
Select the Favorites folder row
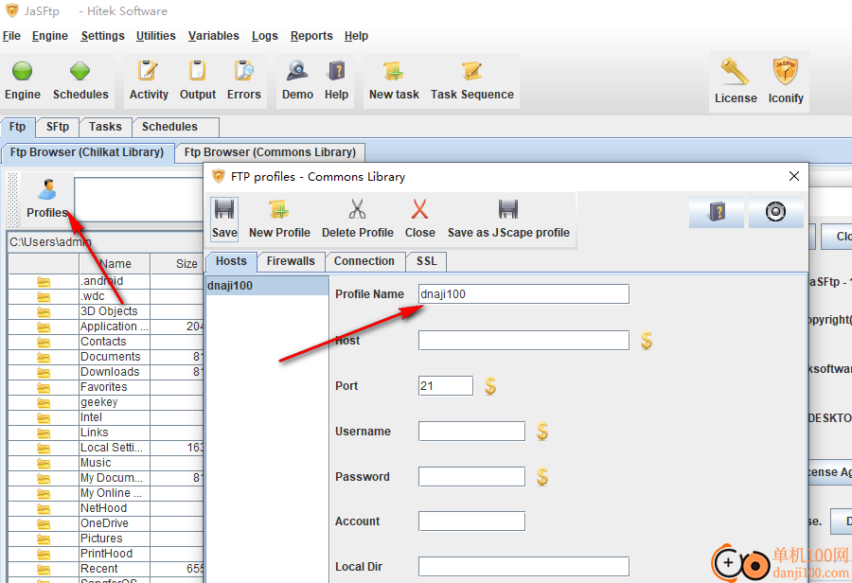106,387
